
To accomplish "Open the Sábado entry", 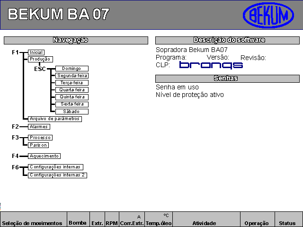I will coord(71,112).
